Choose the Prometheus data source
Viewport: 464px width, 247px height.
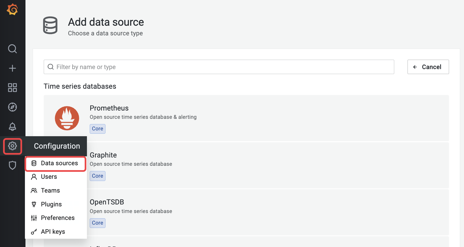click(246, 118)
